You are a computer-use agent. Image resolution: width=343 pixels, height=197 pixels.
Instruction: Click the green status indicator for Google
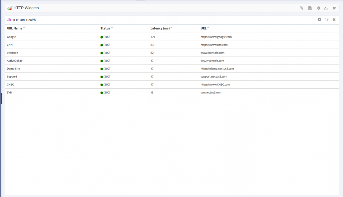(101, 37)
